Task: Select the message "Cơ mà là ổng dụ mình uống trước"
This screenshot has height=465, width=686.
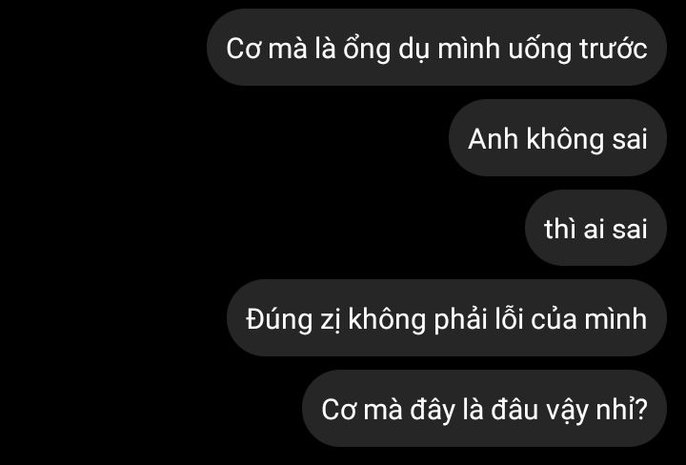Action: point(436,48)
